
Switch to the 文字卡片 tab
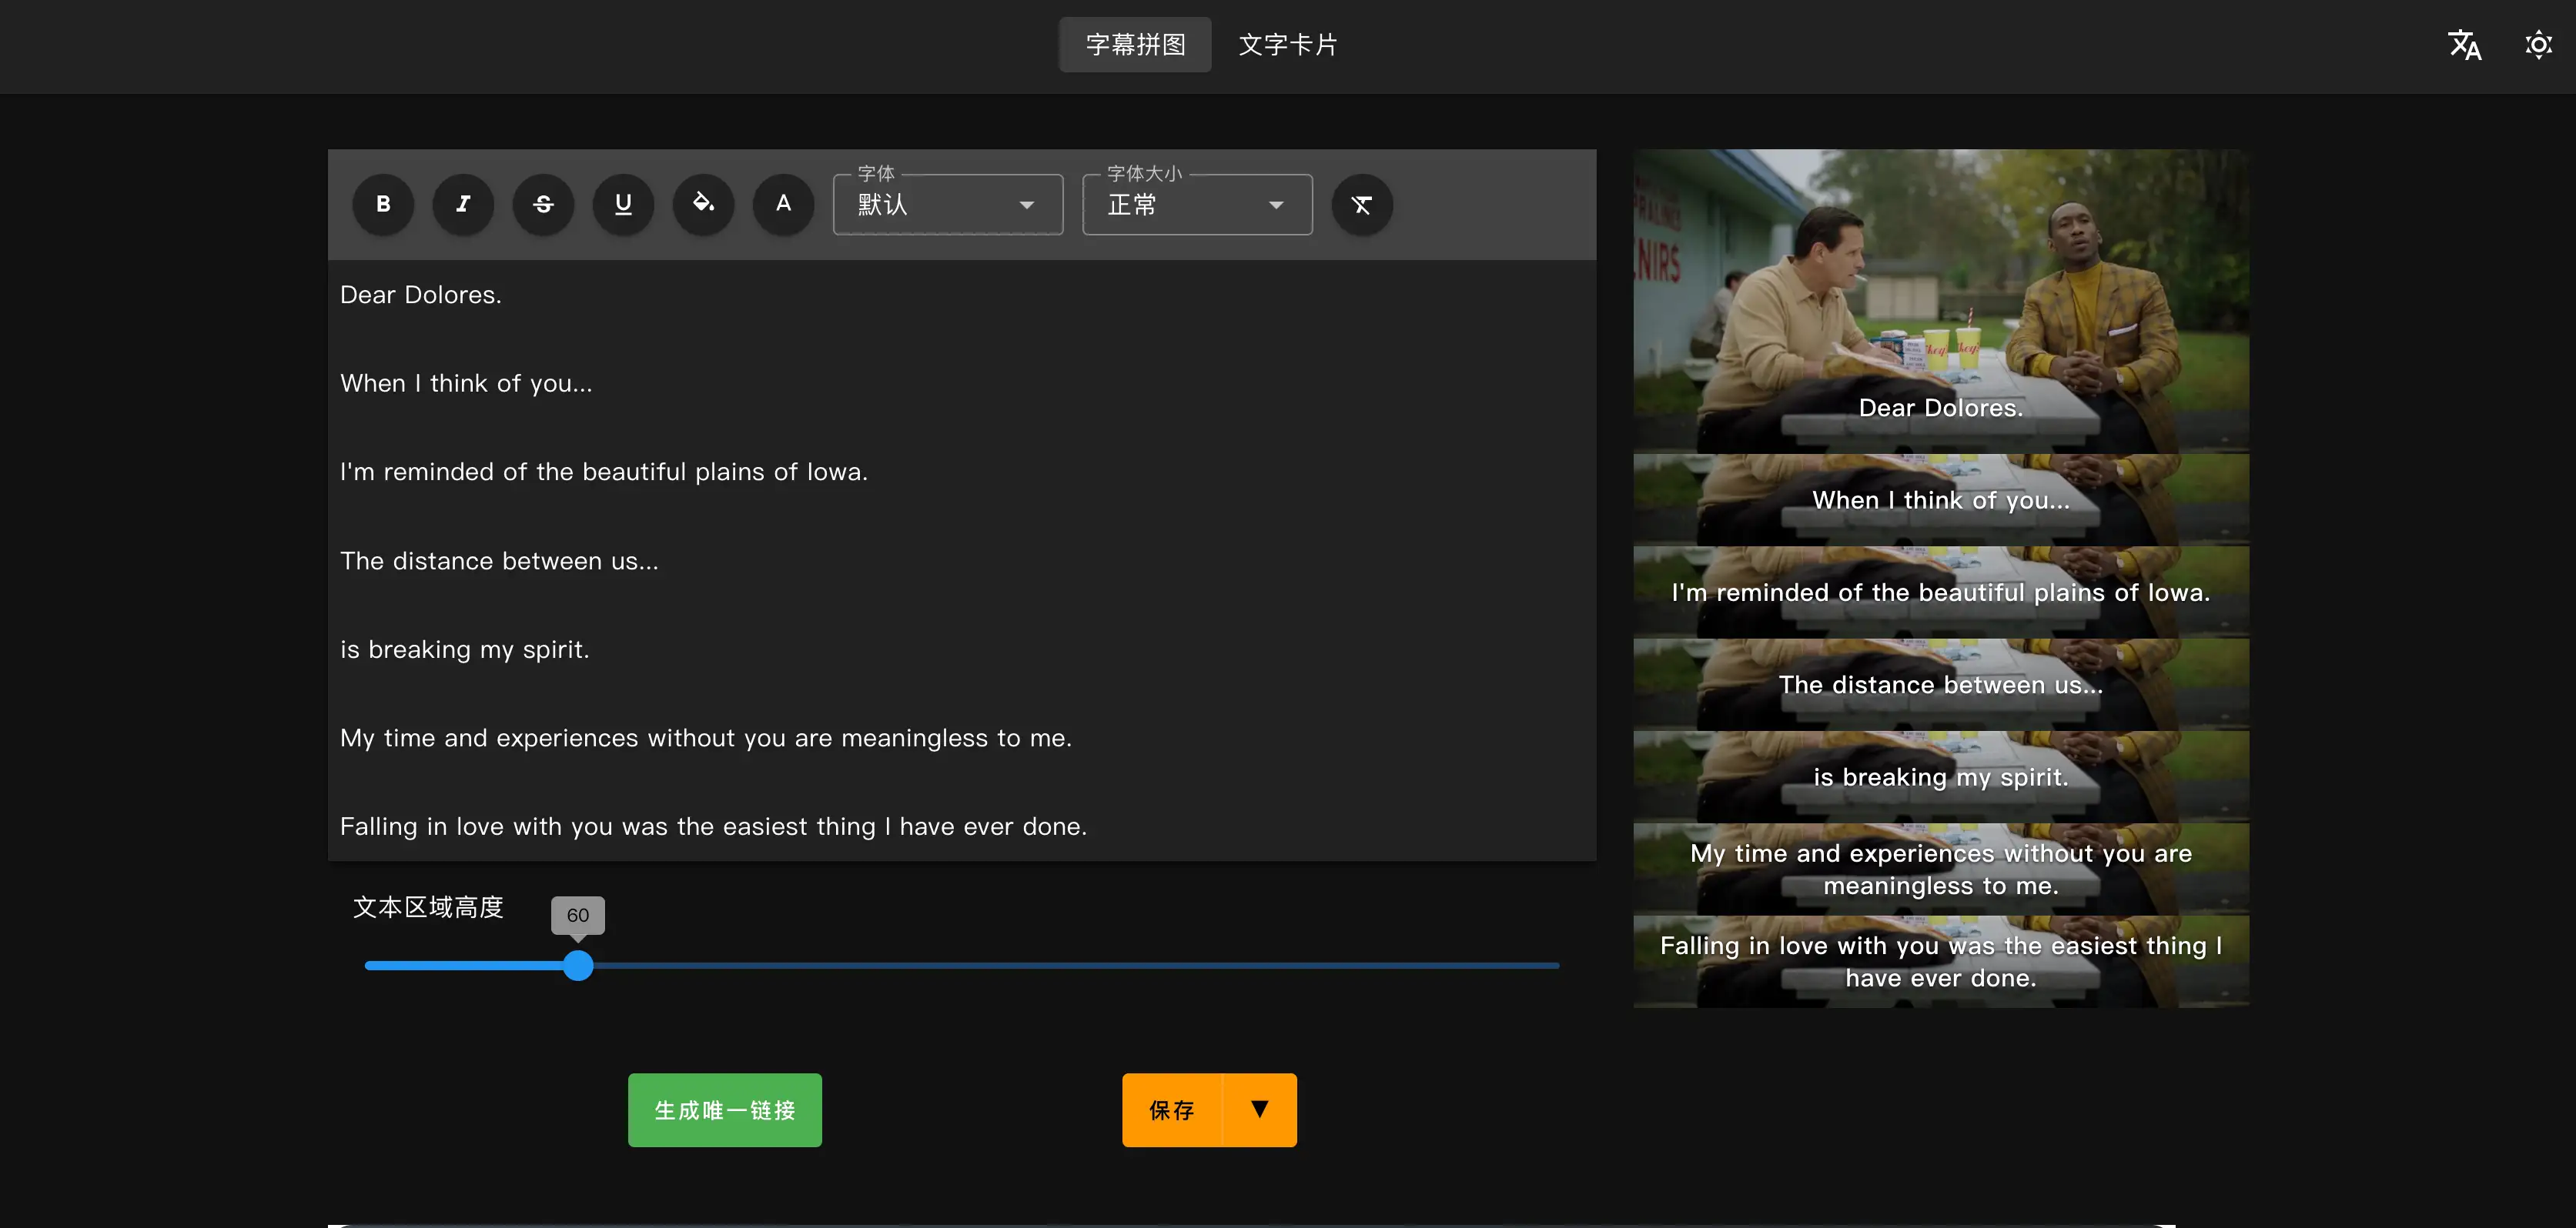1287,45
